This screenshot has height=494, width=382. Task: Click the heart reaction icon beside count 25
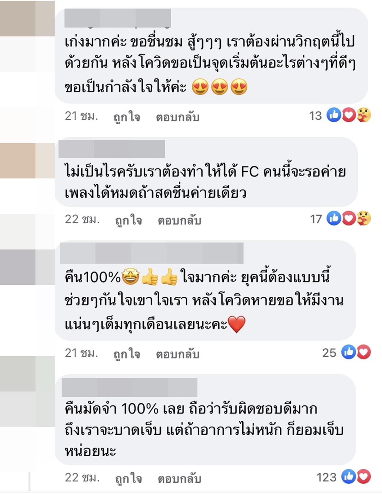[363, 352]
